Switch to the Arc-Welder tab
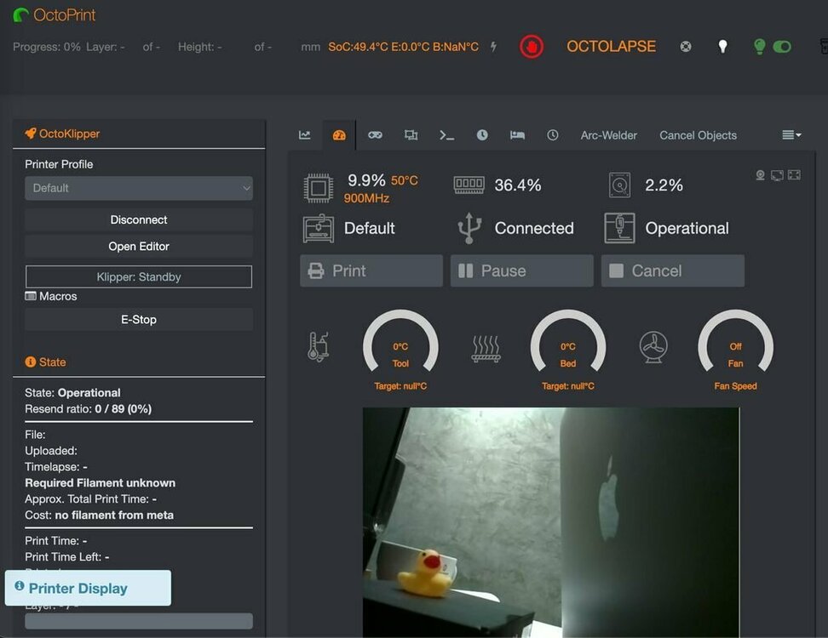This screenshot has width=828, height=638. (608, 135)
